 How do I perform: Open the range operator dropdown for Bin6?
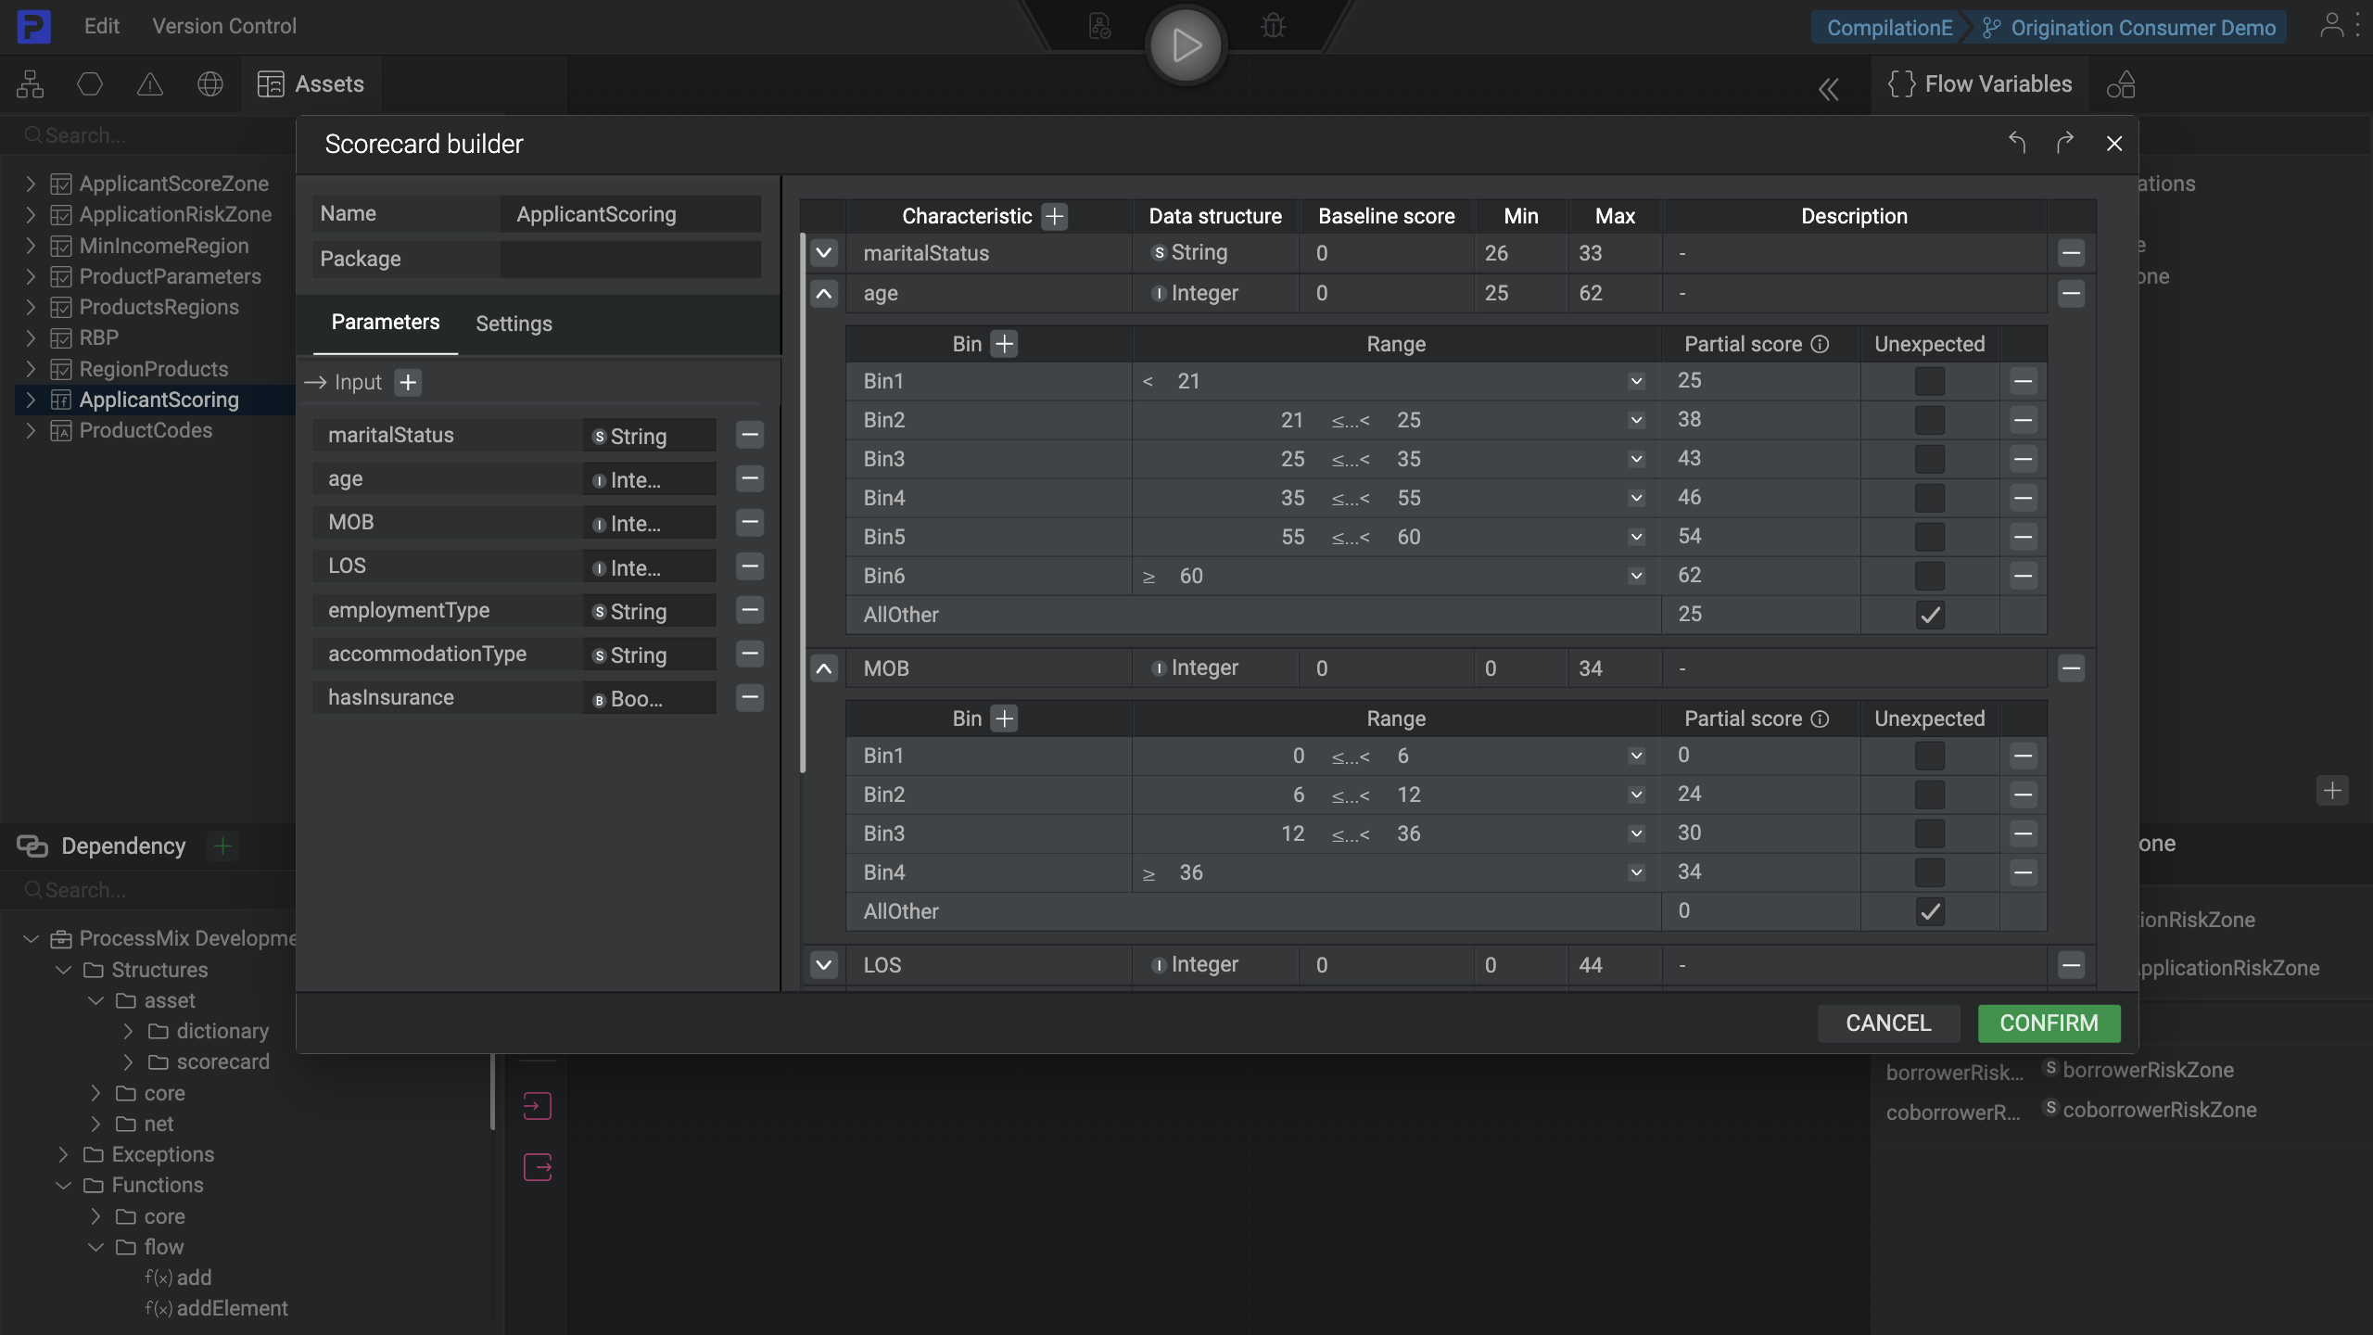coord(1635,575)
